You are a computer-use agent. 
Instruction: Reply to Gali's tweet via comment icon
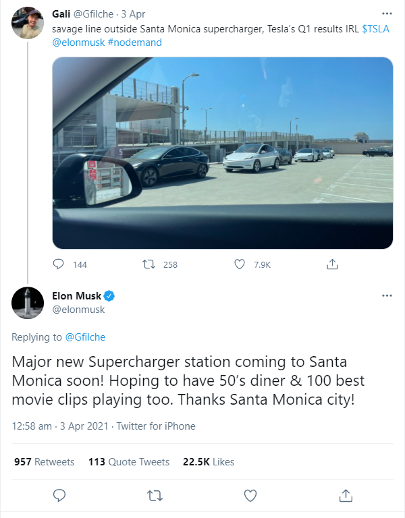(59, 264)
